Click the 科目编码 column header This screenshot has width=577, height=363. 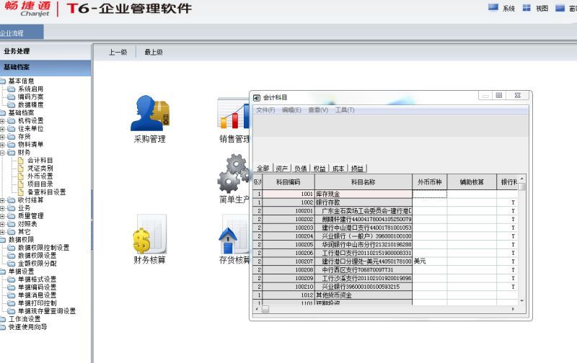pyautogui.click(x=288, y=182)
